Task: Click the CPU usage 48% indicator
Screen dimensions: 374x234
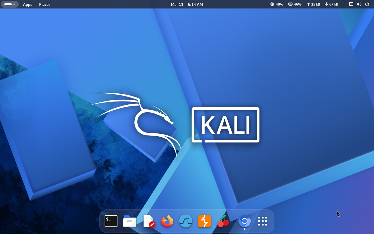Action: (x=277, y=4)
